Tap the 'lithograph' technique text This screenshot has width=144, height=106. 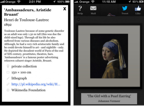[x=19, y=78]
